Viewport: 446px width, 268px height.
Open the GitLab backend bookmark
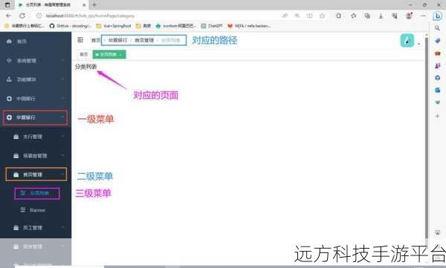(x=249, y=26)
